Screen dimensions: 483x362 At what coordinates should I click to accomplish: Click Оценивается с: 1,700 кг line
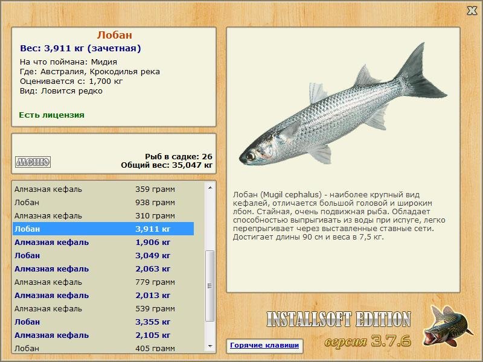click(71, 81)
